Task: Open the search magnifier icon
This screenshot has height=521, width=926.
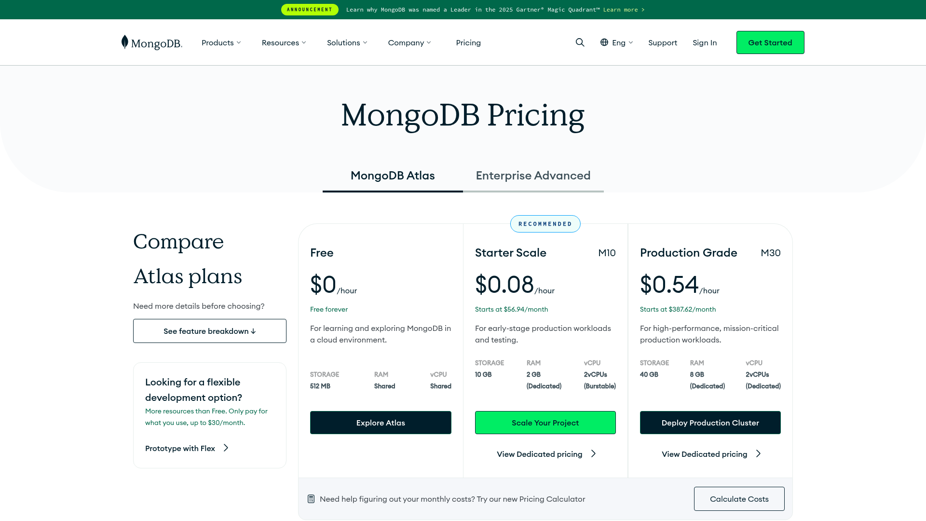Action: point(580,42)
